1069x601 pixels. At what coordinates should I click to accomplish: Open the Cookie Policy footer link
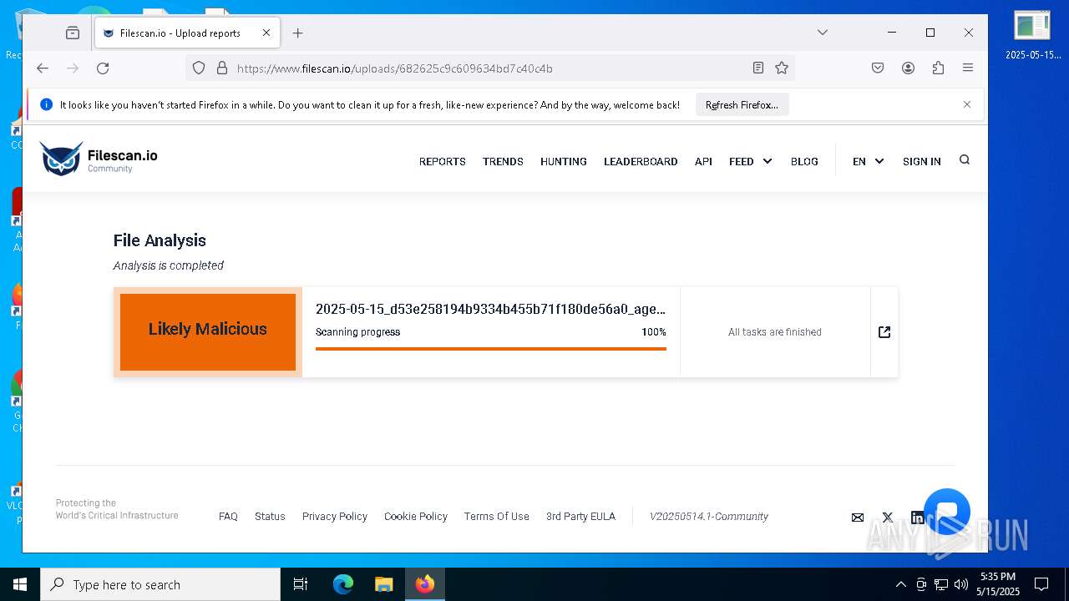pyautogui.click(x=416, y=517)
